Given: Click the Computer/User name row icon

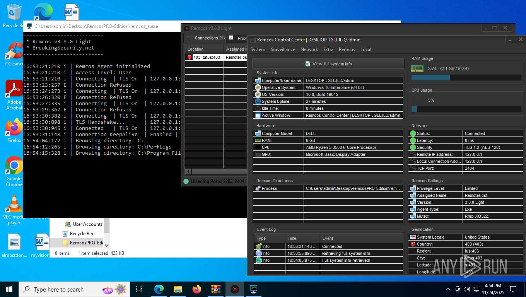Looking at the screenshot, I should point(258,80).
